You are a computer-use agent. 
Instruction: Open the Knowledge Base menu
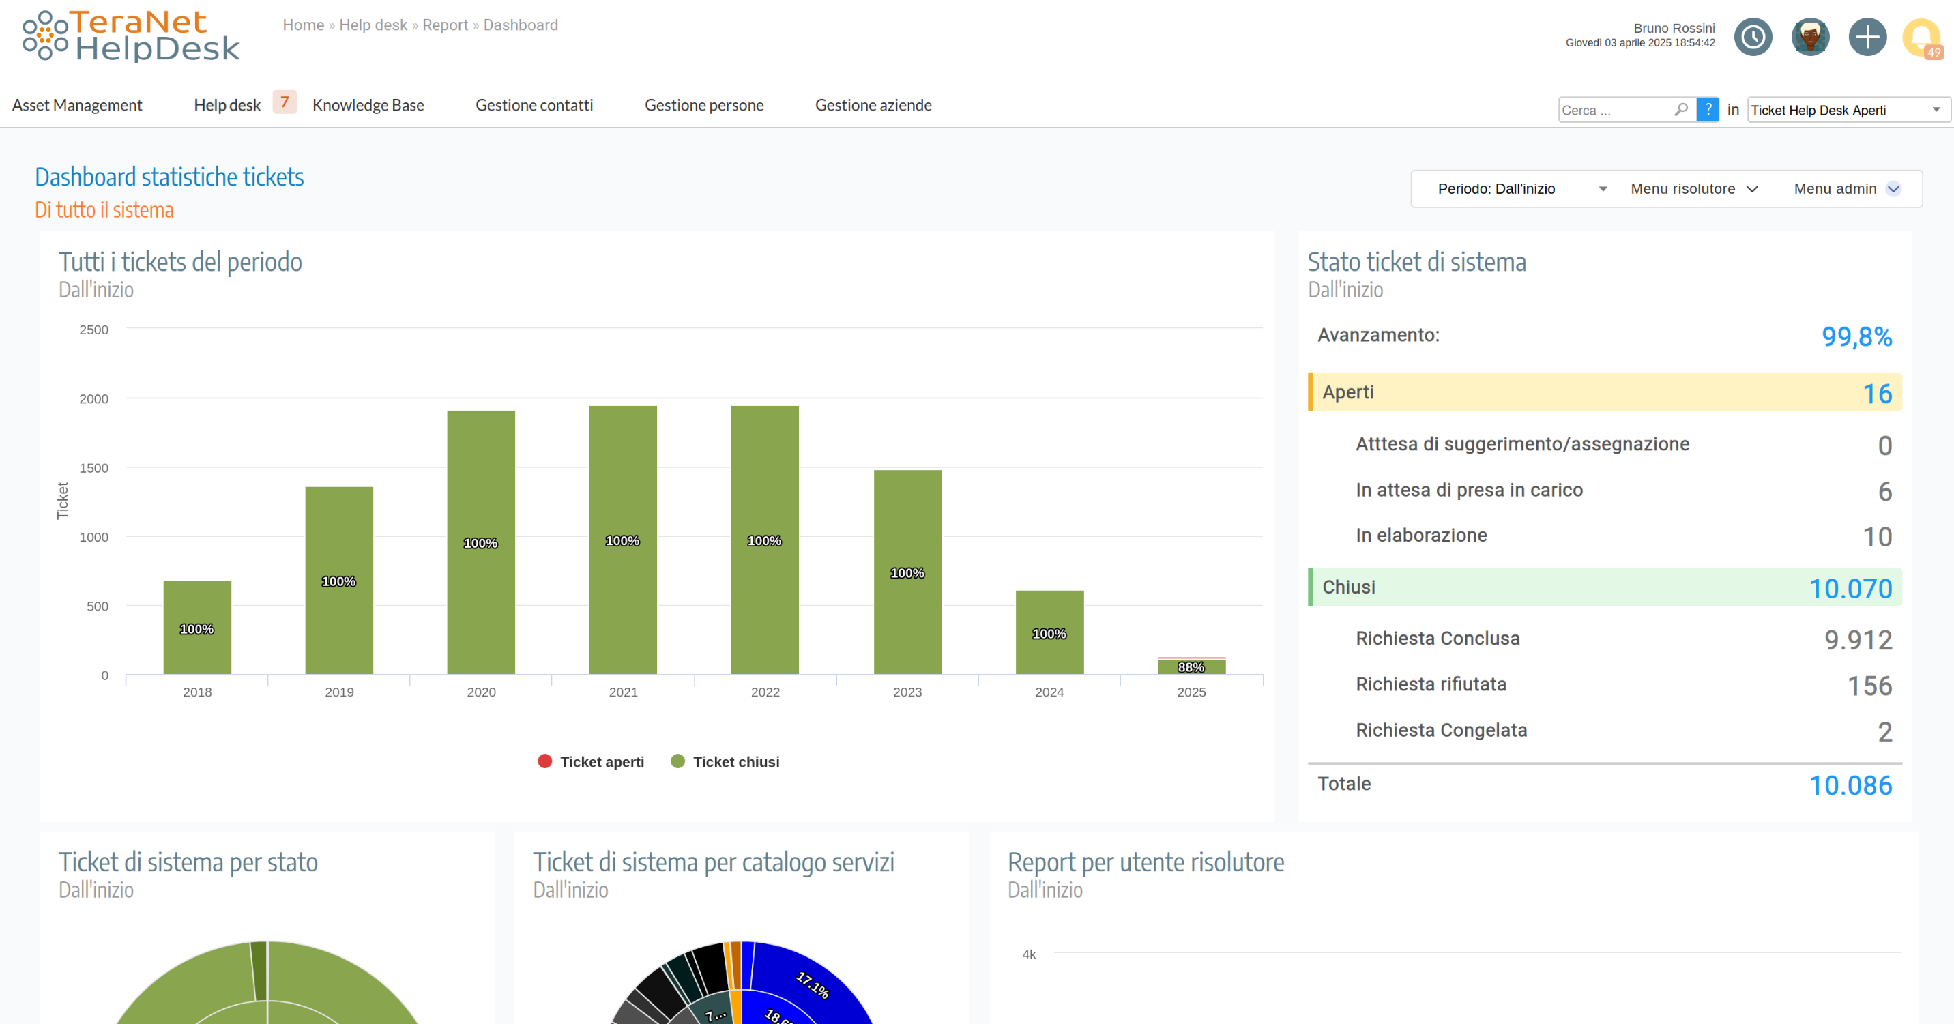pyautogui.click(x=368, y=106)
